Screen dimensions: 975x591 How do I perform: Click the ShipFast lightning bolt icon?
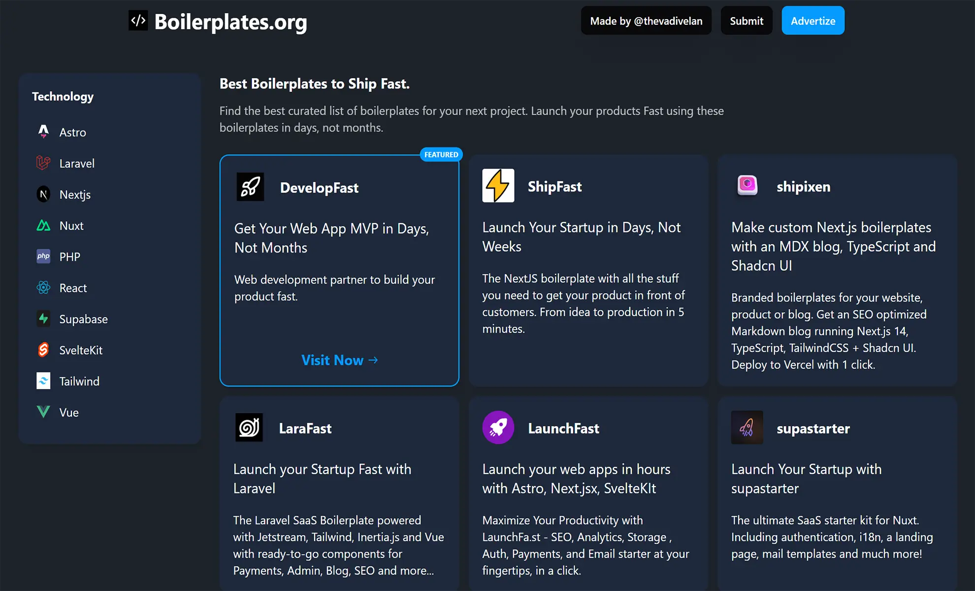click(498, 186)
